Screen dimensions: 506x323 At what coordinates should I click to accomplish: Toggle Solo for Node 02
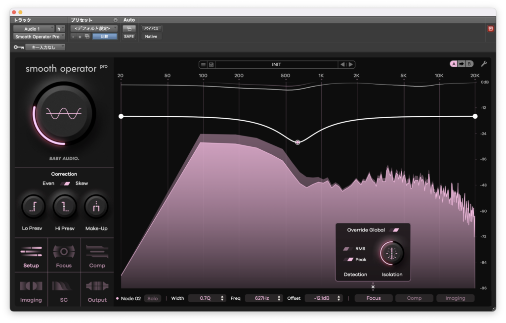153,298
